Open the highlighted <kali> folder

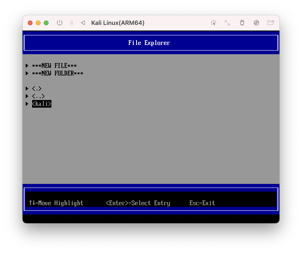[42, 104]
